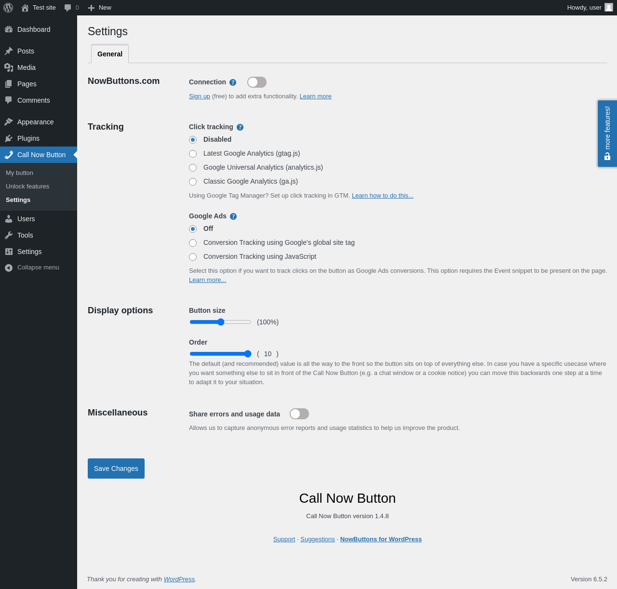Open the Support link
The width and height of the screenshot is (617, 589).
pos(284,539)
